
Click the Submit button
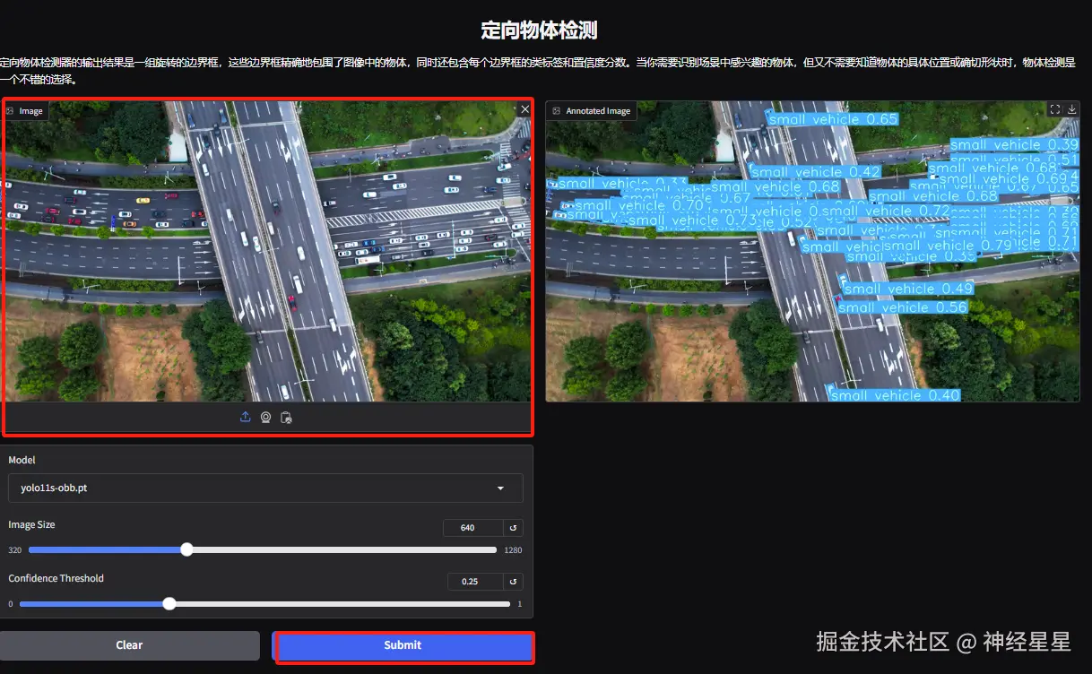(403, 645)
